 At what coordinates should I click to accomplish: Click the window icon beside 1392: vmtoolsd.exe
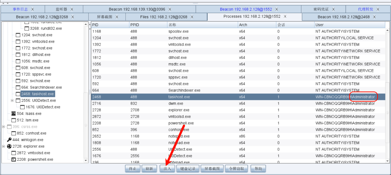(18, 41)
